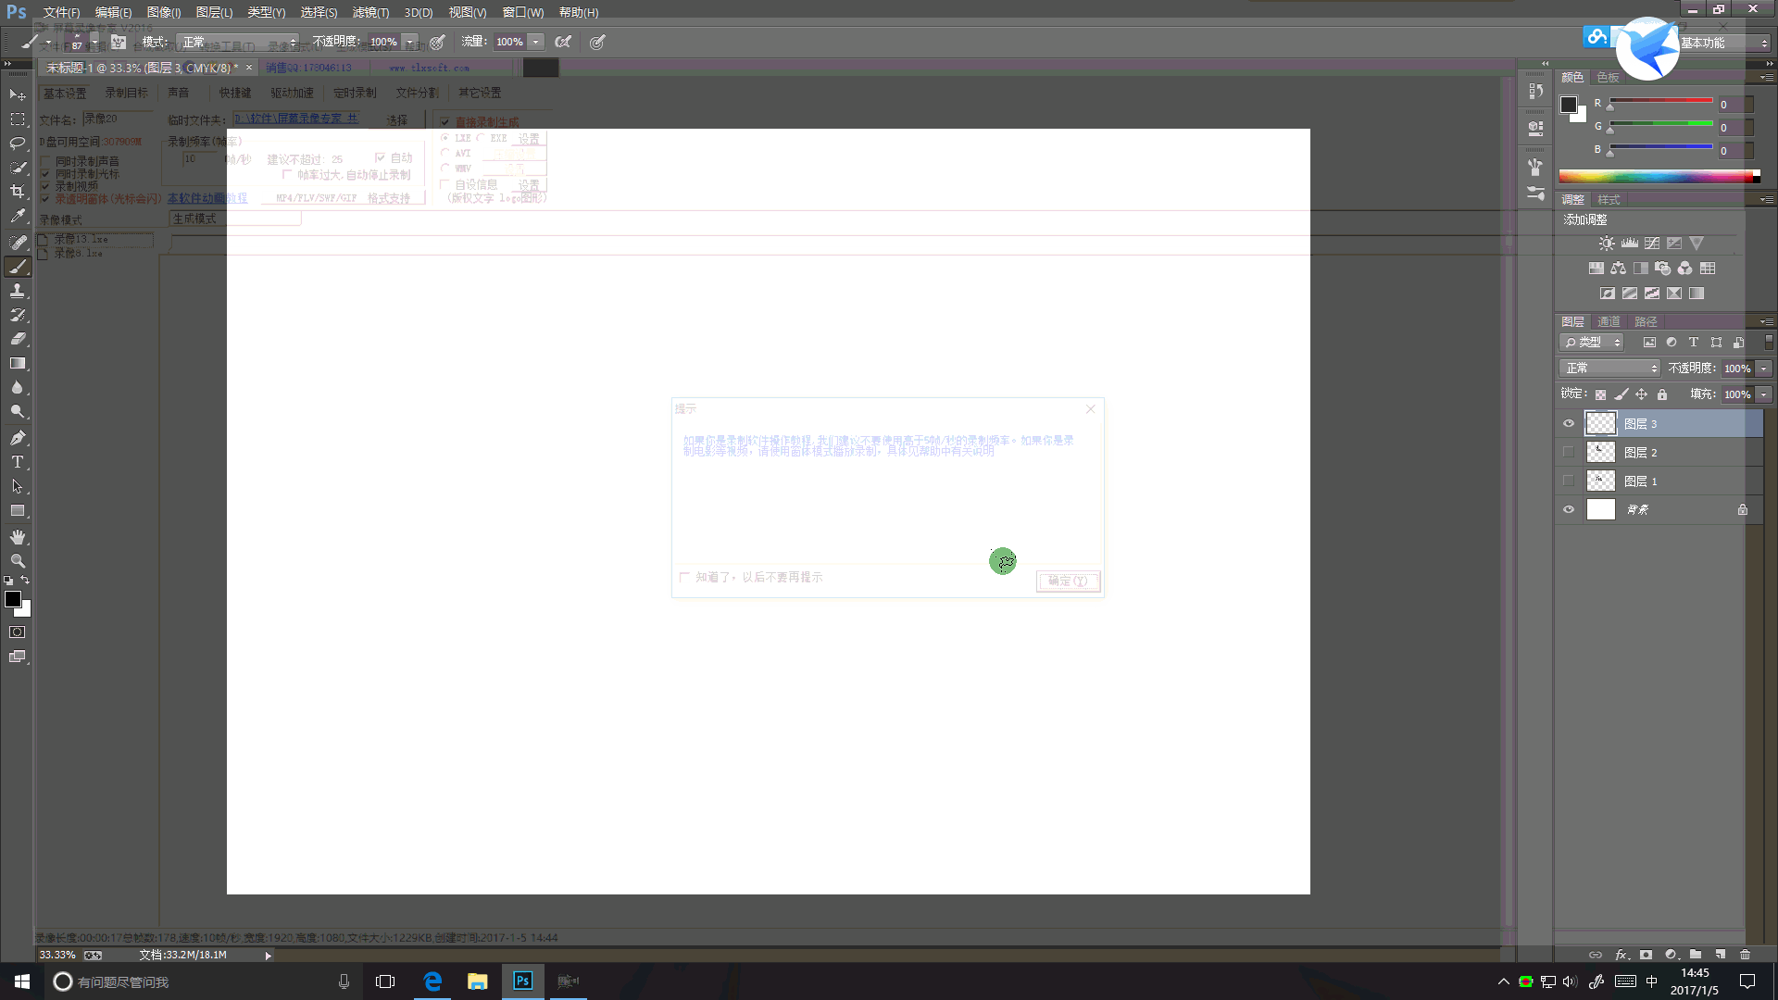1778x1000 pixels.
Task: Select the Hand tool
Action: [x=18, y=537]
